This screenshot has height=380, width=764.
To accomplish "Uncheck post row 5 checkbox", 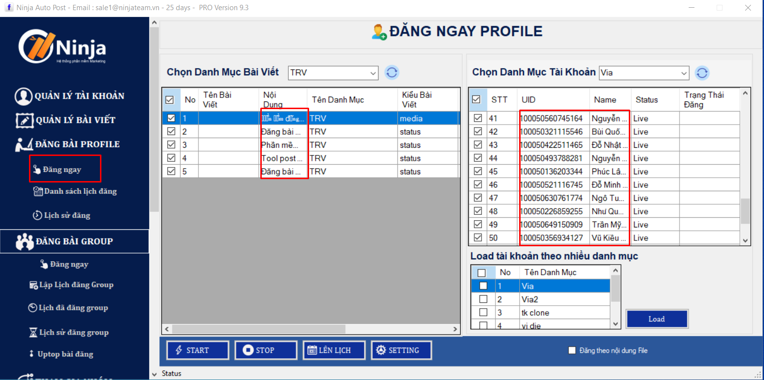I will tap(171, 171).
